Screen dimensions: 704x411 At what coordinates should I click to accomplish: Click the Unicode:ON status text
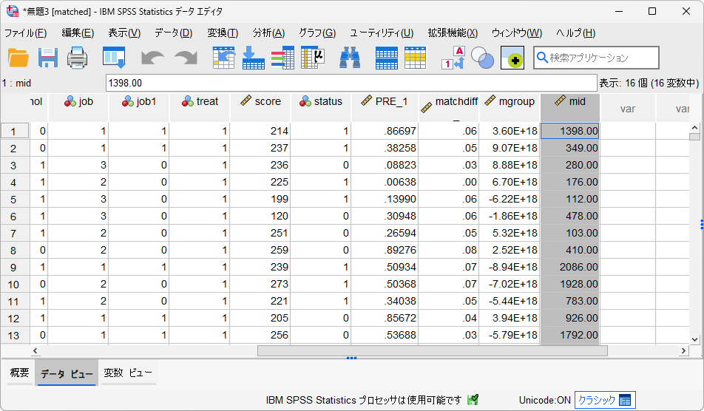click(x=544, y=400)
